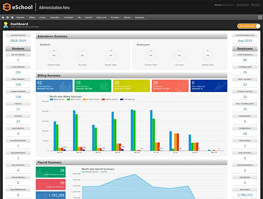The image size is (263, 199).
Task: Click Male Students value 155
Action: click(18, 85)
